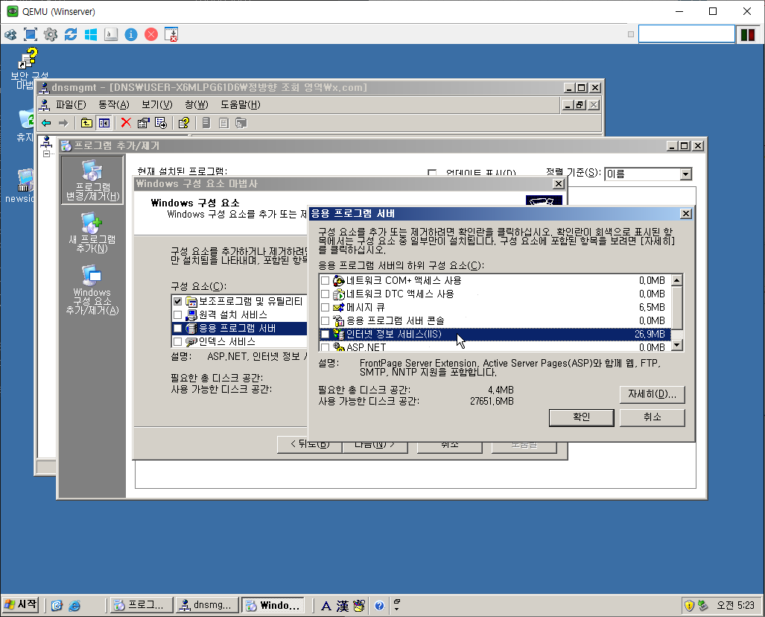Click the Details (D) button in Application Server dialog
765x617 pixels.
(x=653, y=394)
